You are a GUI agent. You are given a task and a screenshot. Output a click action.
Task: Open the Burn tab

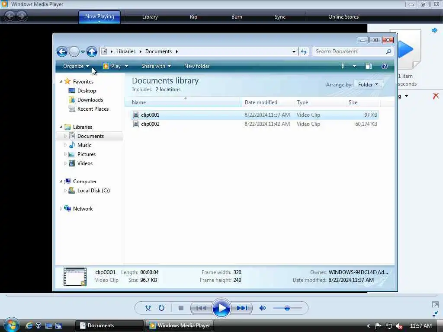pyautogui.click(x=237, y=17)
